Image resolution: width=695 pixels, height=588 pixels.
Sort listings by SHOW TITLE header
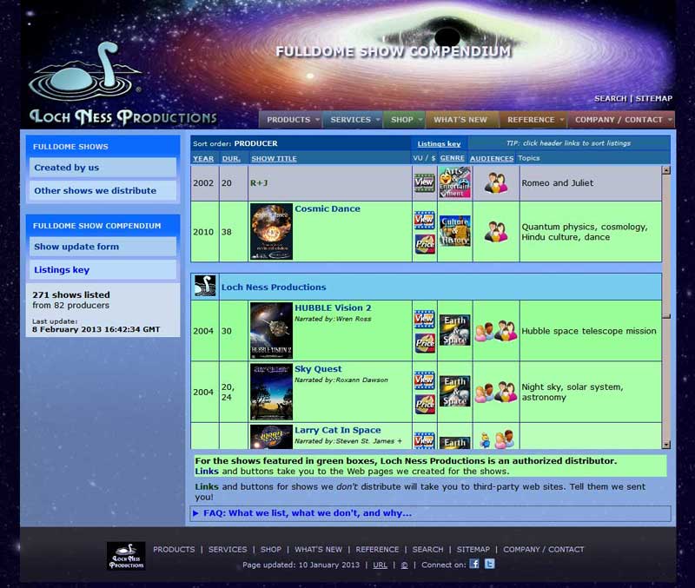point(274,159)
